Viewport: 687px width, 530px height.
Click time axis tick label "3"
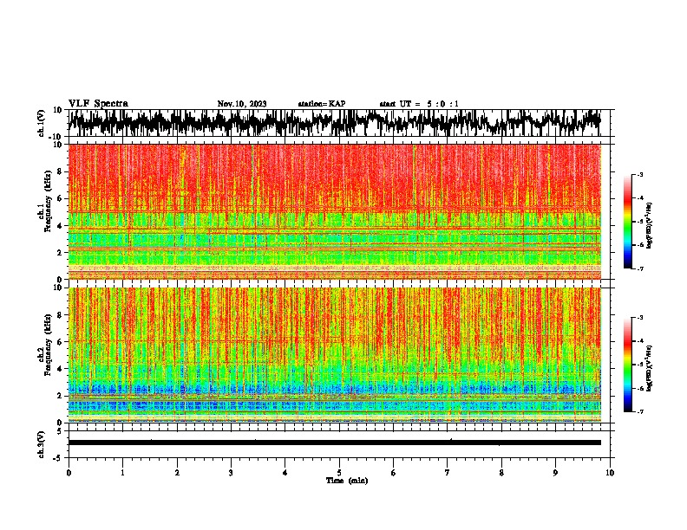(231, 473)
